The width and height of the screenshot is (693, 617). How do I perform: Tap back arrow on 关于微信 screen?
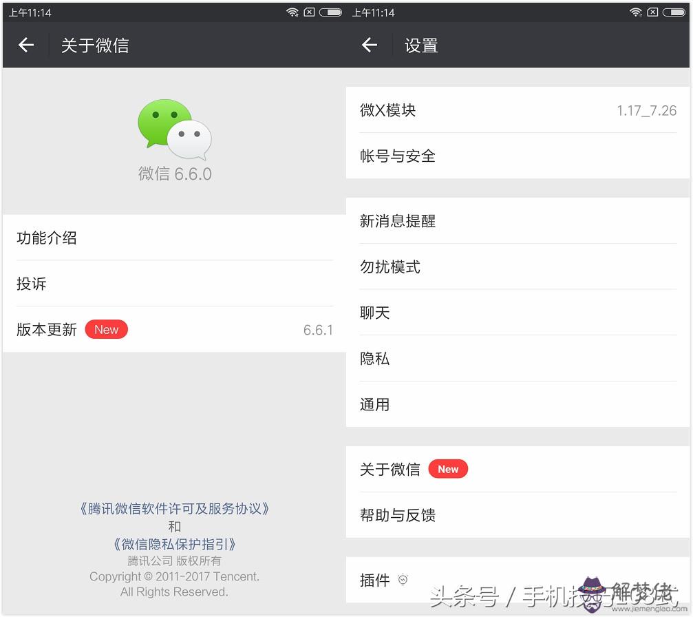click(x=26, y=45)
